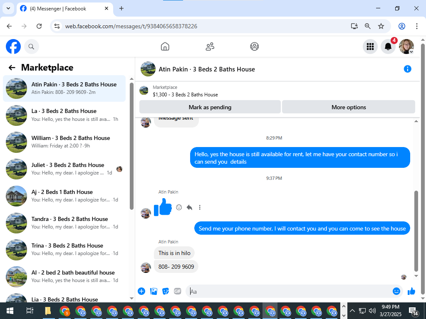Open Juliet chat seen avatar

119,169
